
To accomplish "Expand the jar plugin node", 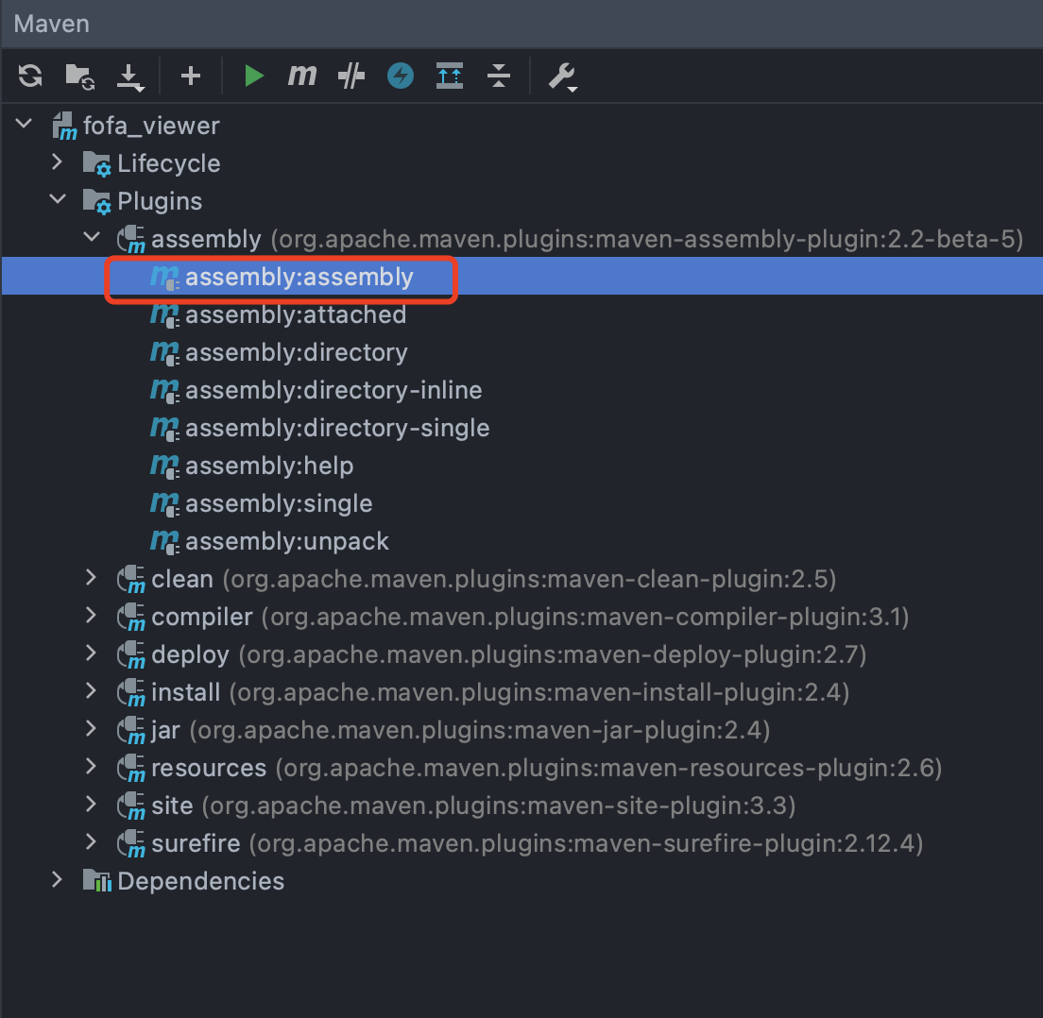I will click(x=91, y=729).
